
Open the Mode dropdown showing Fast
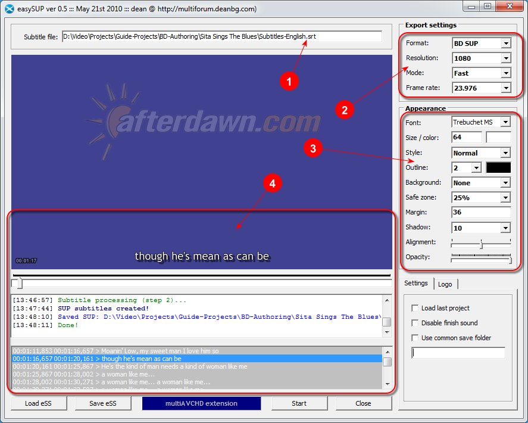coord(481,73)
